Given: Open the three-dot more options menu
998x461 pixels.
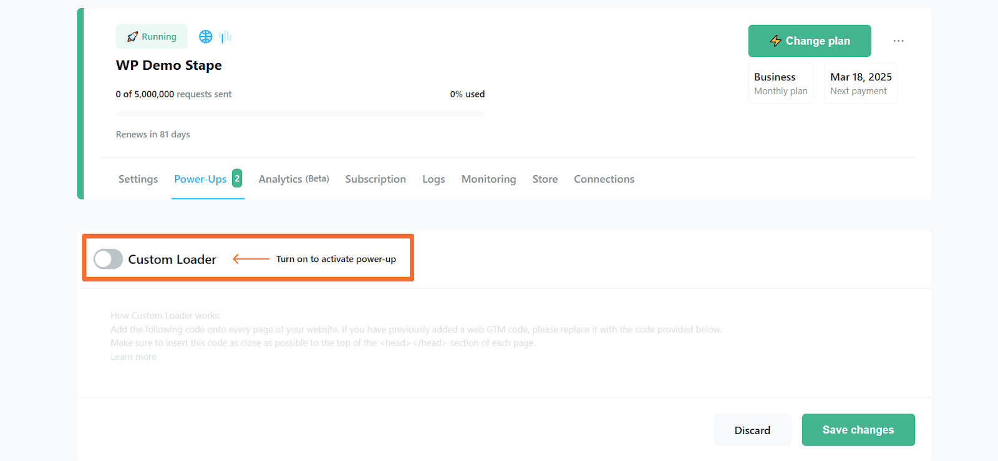Looking at the screenshot, I should pyautogui.click(x=898, y=41).
